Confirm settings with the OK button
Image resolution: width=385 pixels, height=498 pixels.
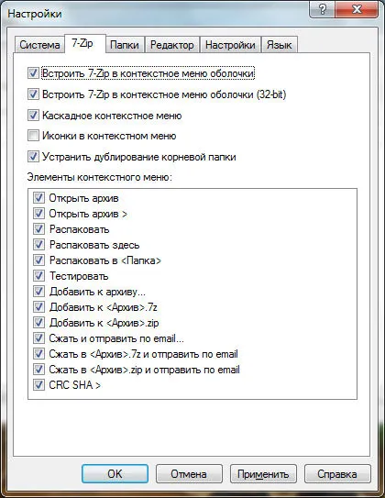(x=115, y=474)
